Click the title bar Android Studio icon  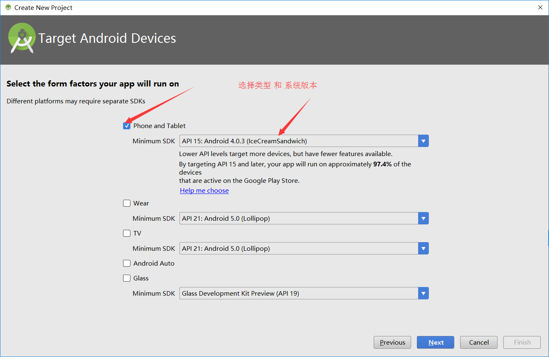click(x=8, y=7)
